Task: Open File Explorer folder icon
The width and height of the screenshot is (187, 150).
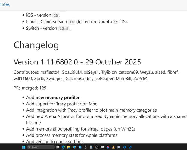Action: [x=69, y=147]
